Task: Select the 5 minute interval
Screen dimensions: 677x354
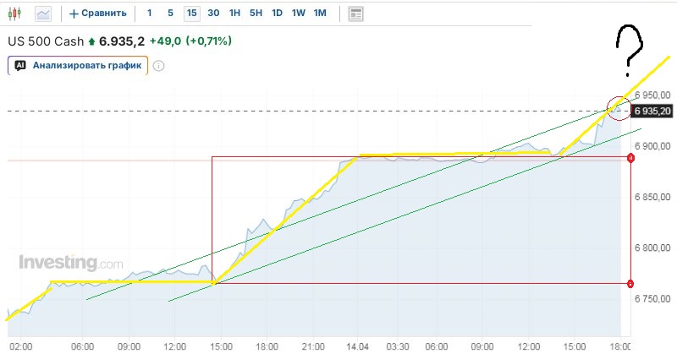Action: [x=170, y=14]
